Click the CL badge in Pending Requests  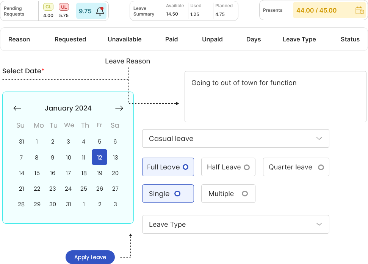click(48, 7)
